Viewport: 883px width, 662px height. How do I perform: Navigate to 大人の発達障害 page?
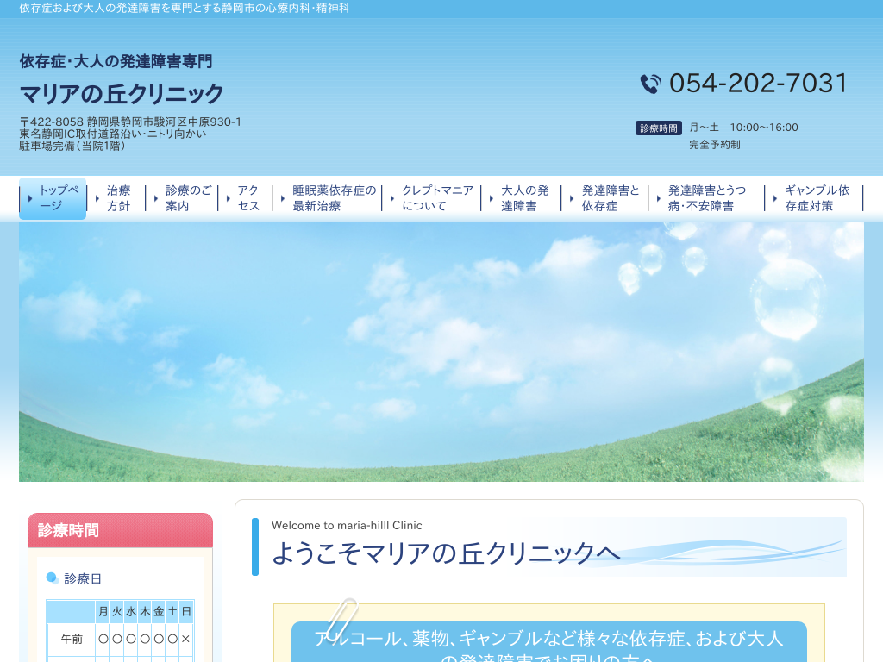(x=524, y=198)
